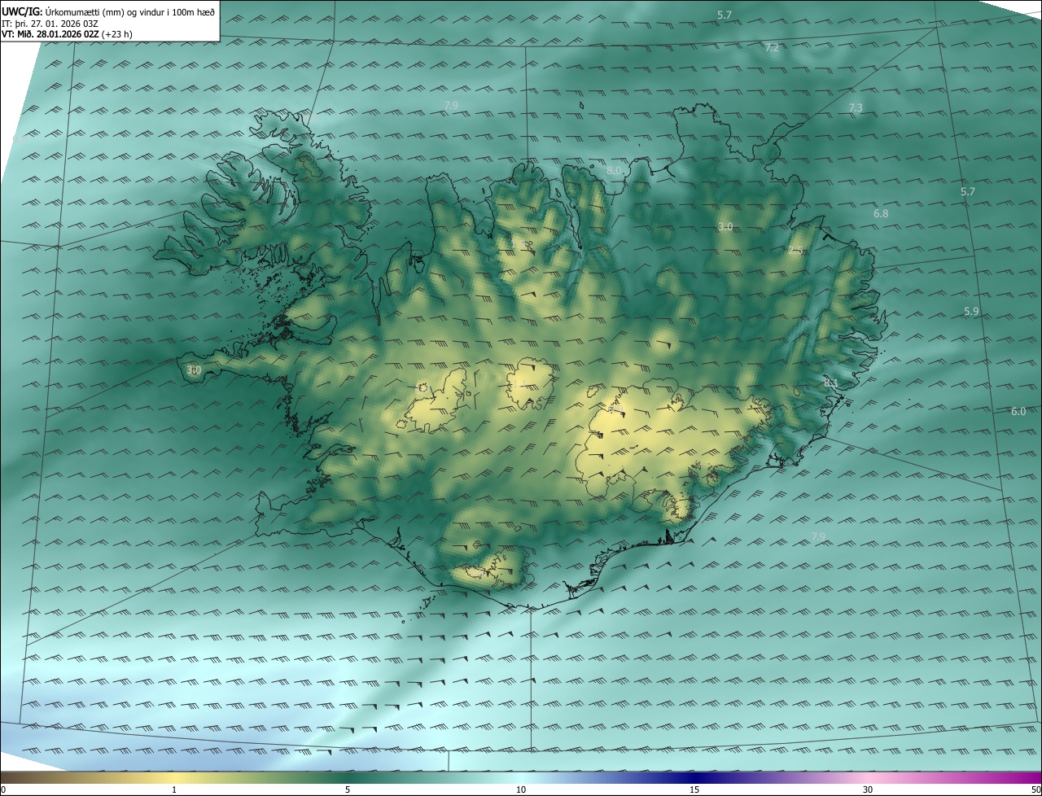The image size is (1042, 796).
Task: Click the color scale tick label 30
Action: [868, 789]
